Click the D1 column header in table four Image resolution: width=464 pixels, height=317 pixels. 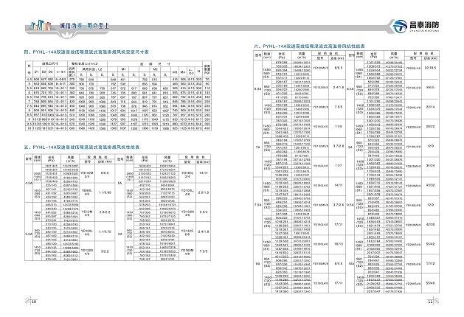36,72
